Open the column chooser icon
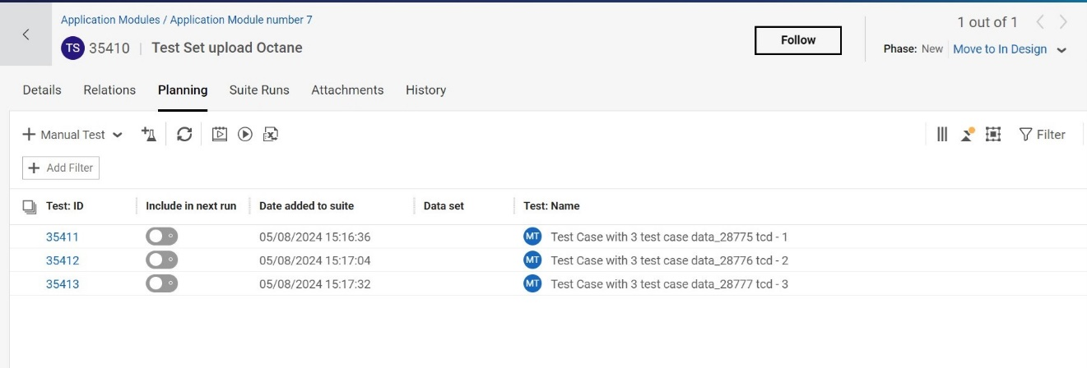 click(x=942, y=134)
